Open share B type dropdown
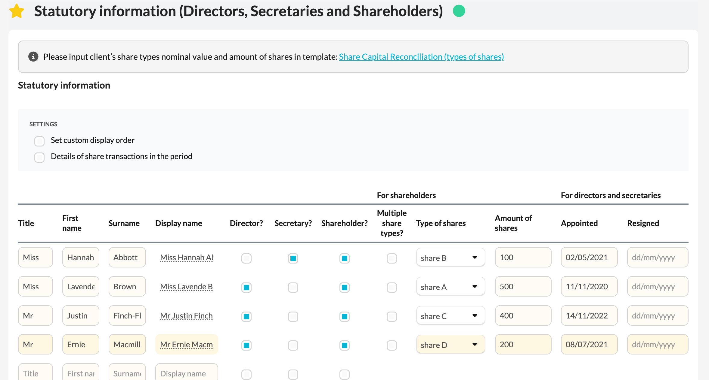 pos(450,258)
